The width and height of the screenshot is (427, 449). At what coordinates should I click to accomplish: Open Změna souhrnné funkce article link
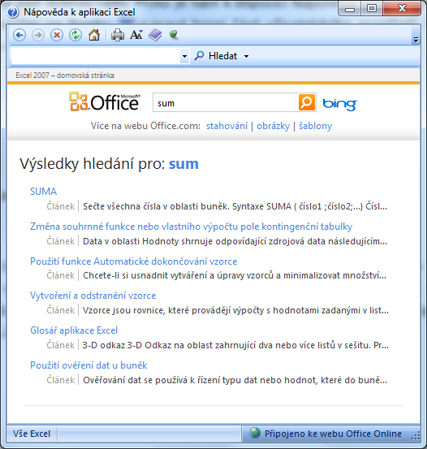point(192,227)
